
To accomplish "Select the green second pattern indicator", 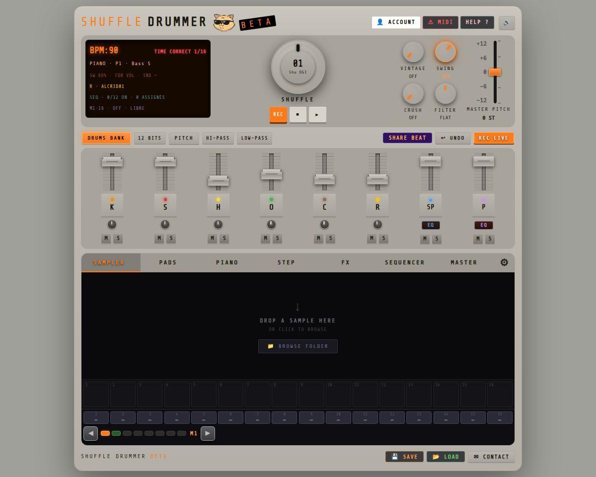I will click(x=116, y=433).
